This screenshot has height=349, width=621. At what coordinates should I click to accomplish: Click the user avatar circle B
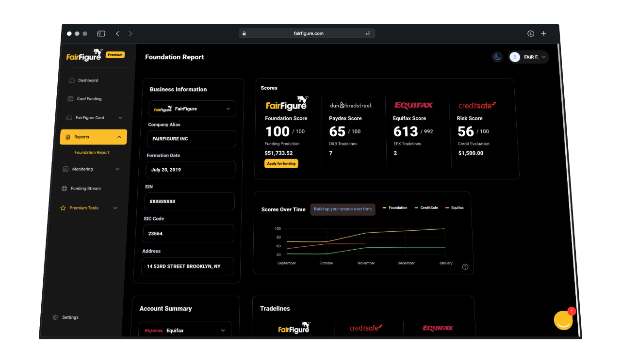[x=515, y=57]
